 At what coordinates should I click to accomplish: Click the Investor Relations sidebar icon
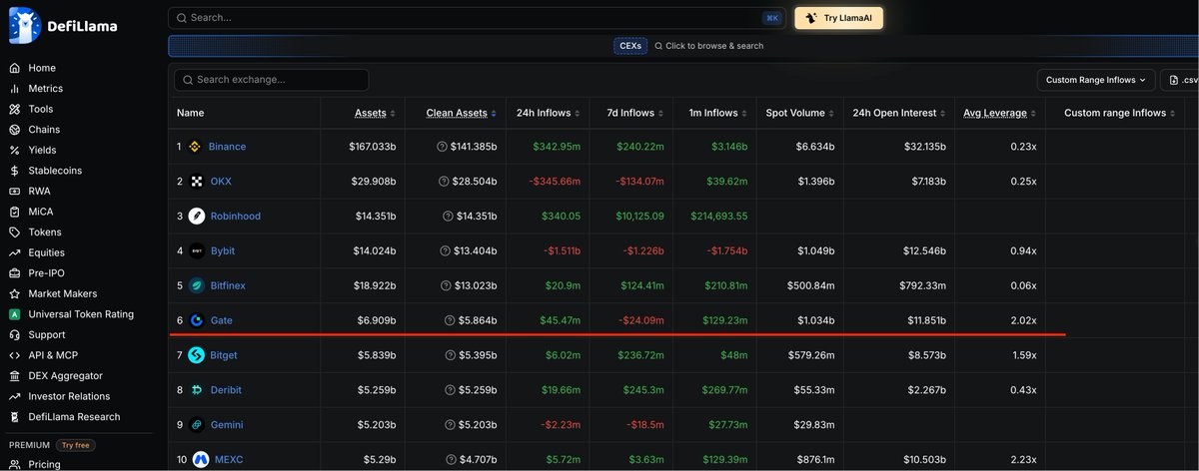pyautogui.click(x=15, y=396)
